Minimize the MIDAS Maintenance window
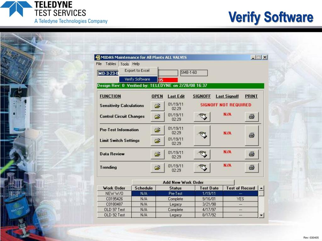The width and height of the screenshot is (322, 241). point(253,57)
